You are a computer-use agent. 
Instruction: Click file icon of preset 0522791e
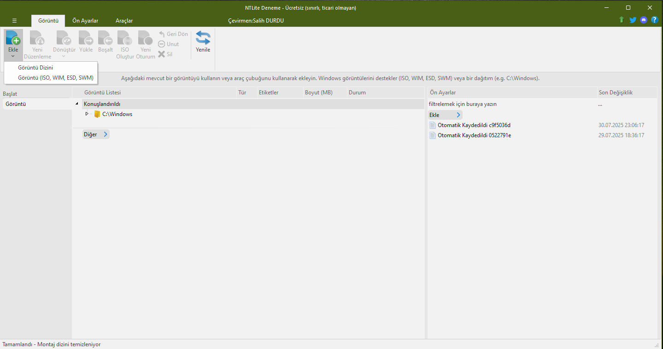(x=432, y=135)
